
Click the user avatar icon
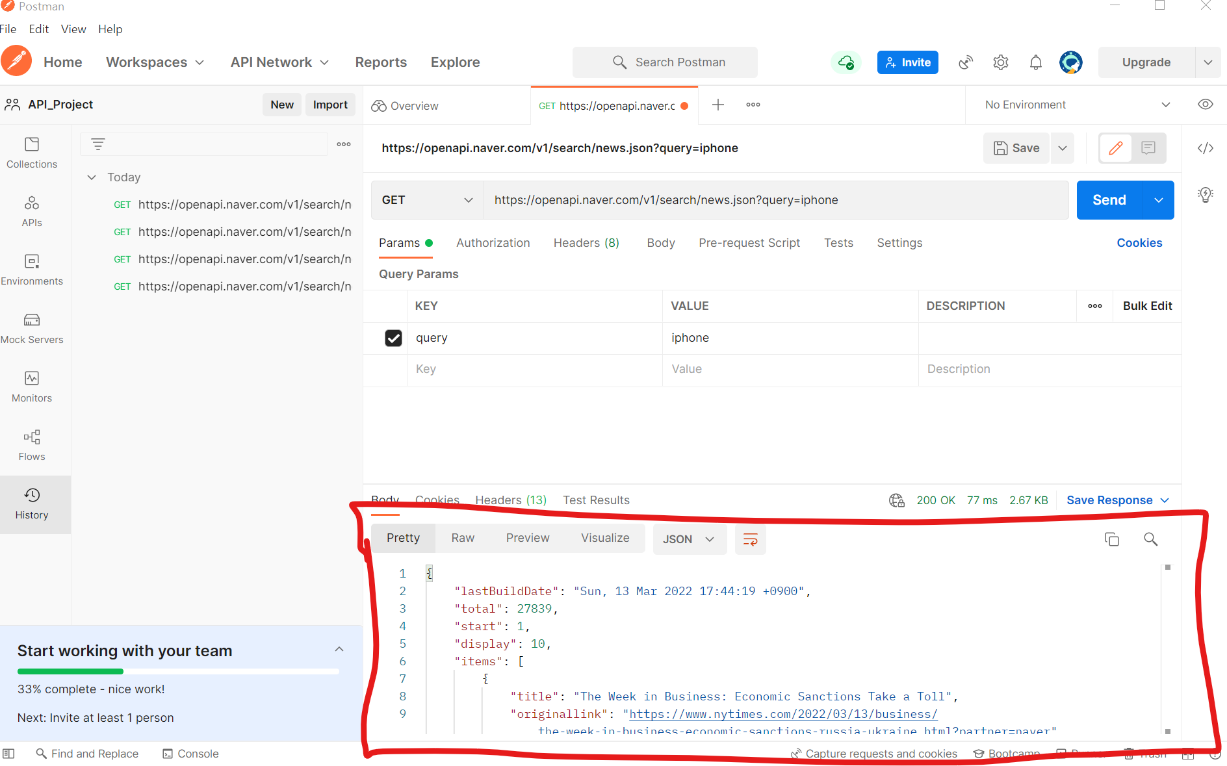[1070, 62]
